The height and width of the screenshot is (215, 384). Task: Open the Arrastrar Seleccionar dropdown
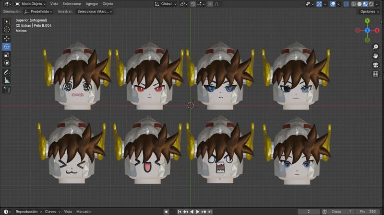pos(94,11)
